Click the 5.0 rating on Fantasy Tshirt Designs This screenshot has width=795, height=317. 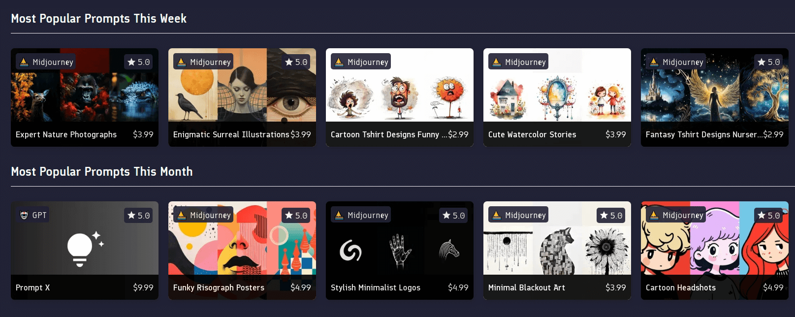coord(768,62)
